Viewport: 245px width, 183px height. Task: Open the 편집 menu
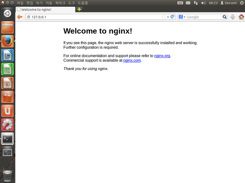point(30,3)
